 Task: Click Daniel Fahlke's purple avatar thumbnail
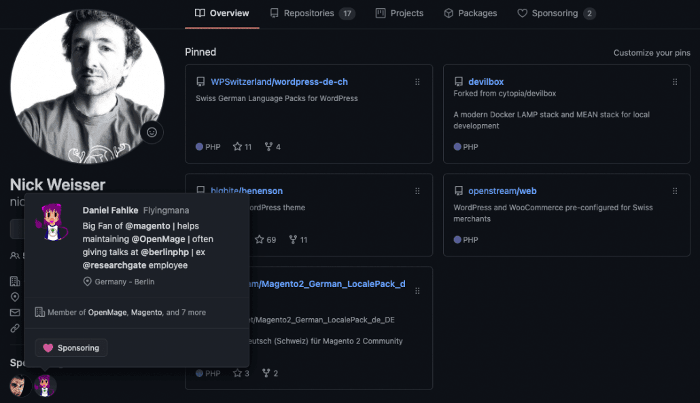click(x=46, y=385)
